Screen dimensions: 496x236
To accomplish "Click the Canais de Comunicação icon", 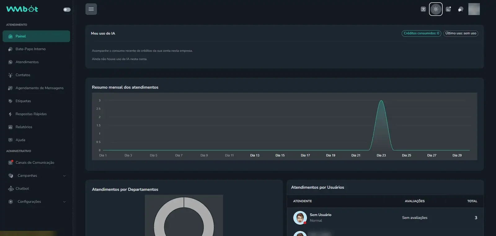I will 10,162.
